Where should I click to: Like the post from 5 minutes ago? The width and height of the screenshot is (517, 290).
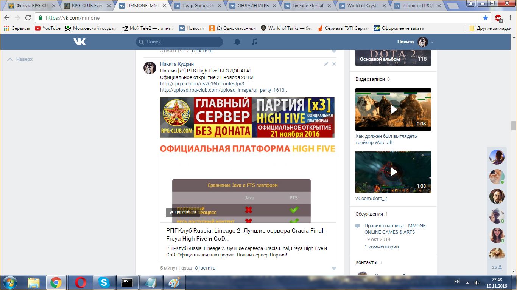[x=334, y=268]
